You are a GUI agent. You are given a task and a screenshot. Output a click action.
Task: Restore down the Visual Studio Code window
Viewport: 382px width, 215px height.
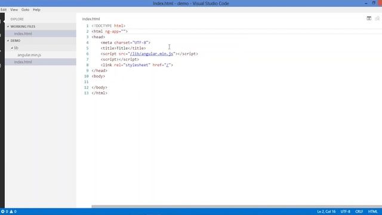pyautogui.click(x=374, y=3)
